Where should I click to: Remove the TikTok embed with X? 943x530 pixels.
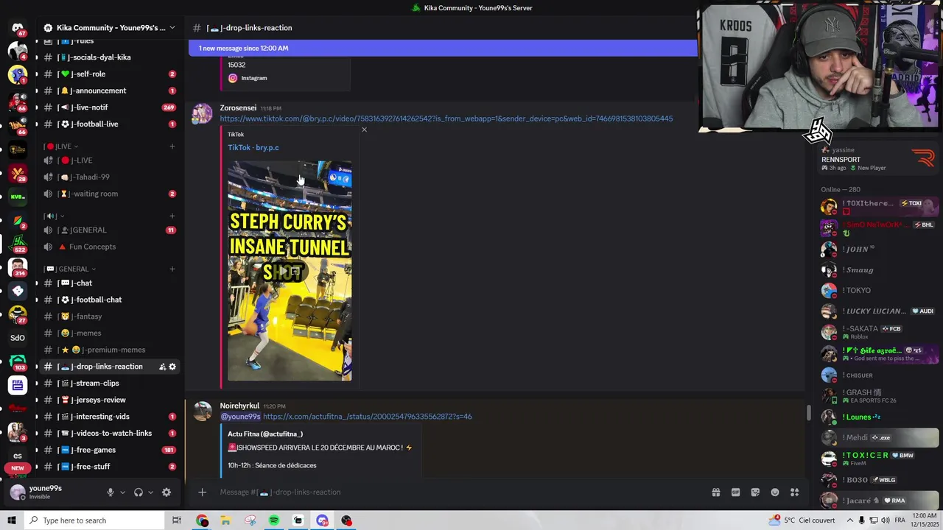click(364, 130)
